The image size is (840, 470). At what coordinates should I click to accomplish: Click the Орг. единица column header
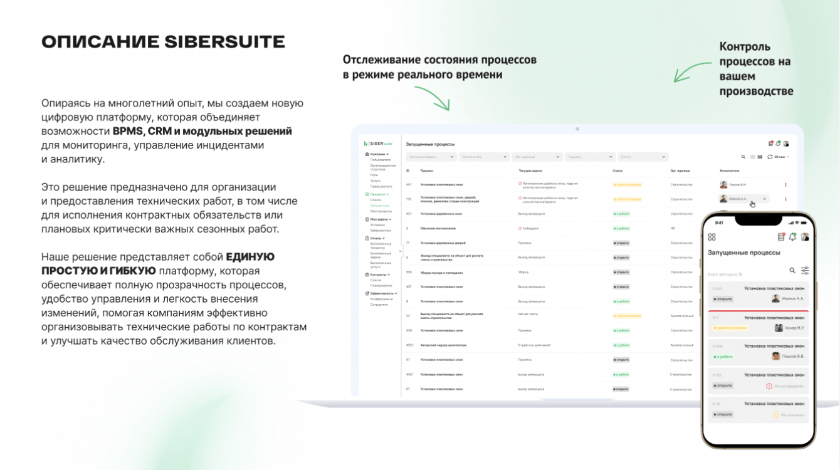click(x=680, y=170)
